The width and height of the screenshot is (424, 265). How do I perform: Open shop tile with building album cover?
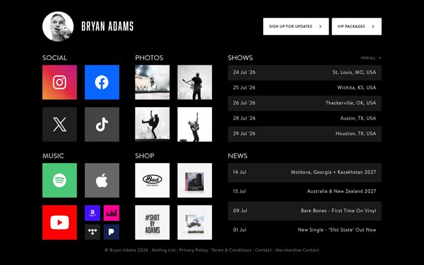pos(195,180)
